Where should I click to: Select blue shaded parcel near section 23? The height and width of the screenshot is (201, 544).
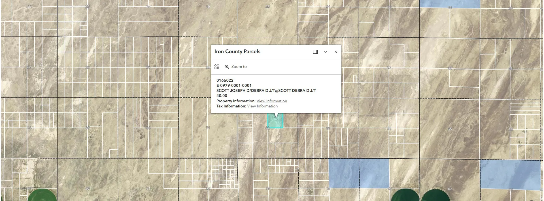[x=449, y=3]
